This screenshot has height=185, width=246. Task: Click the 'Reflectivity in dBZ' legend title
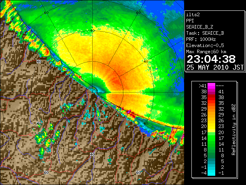pos(234,129)
